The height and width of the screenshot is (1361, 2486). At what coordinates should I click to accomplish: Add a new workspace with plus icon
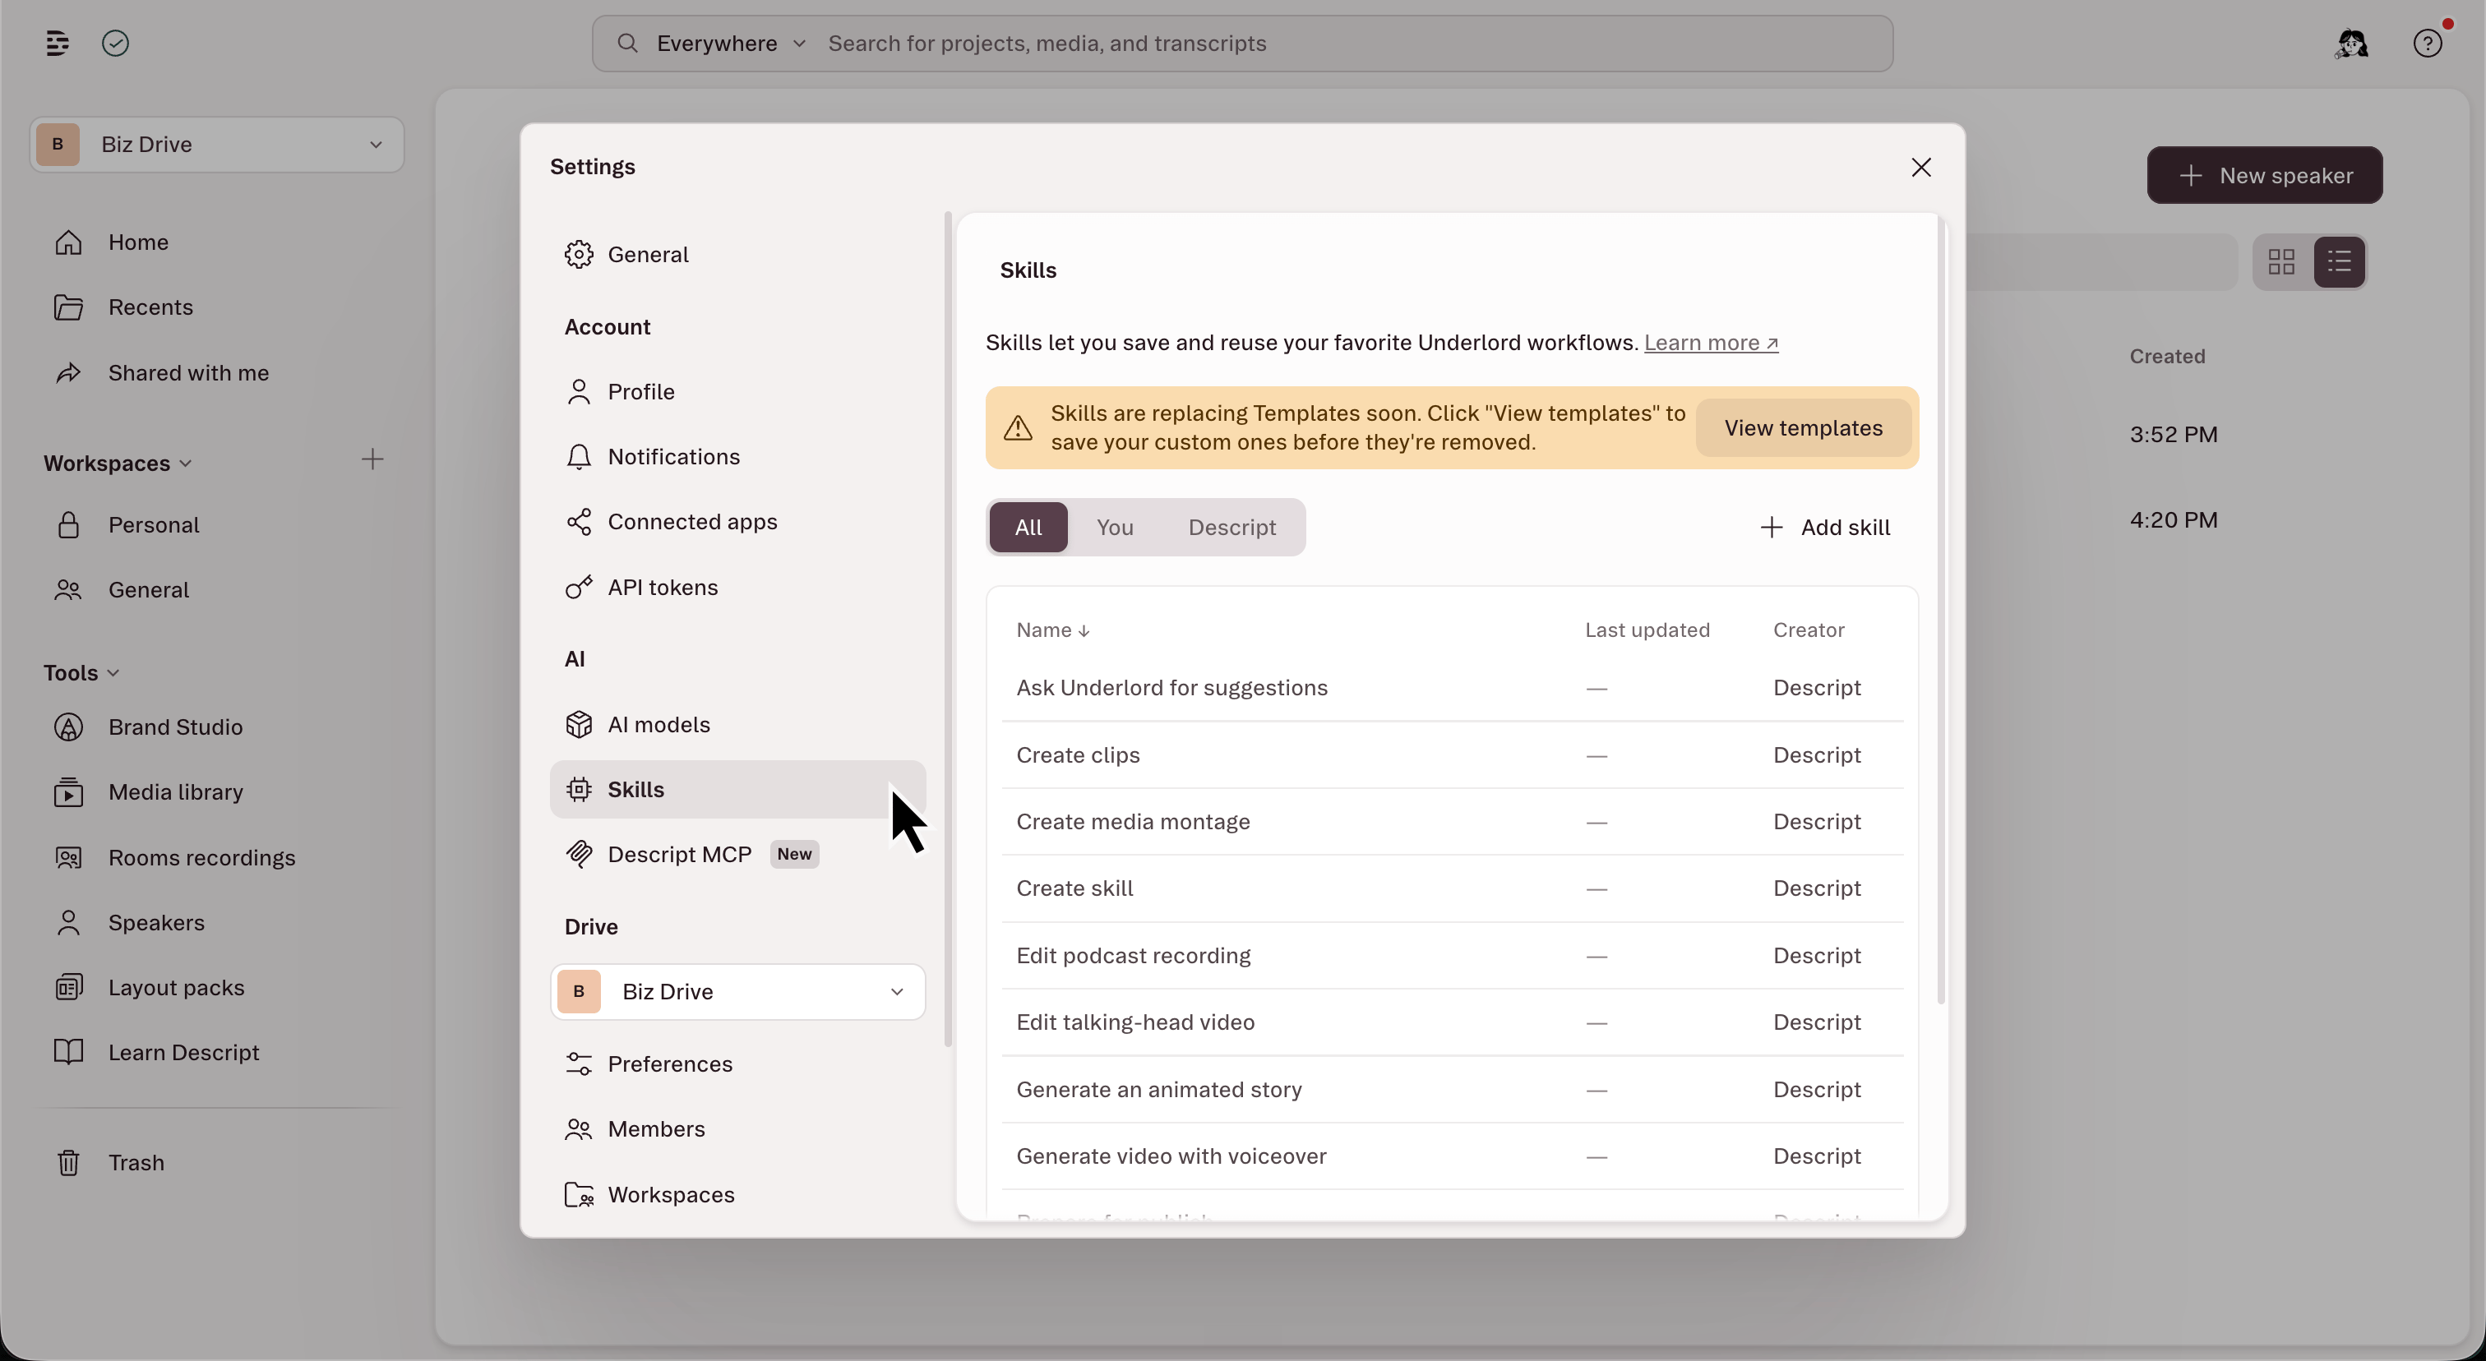pos(372,459)
